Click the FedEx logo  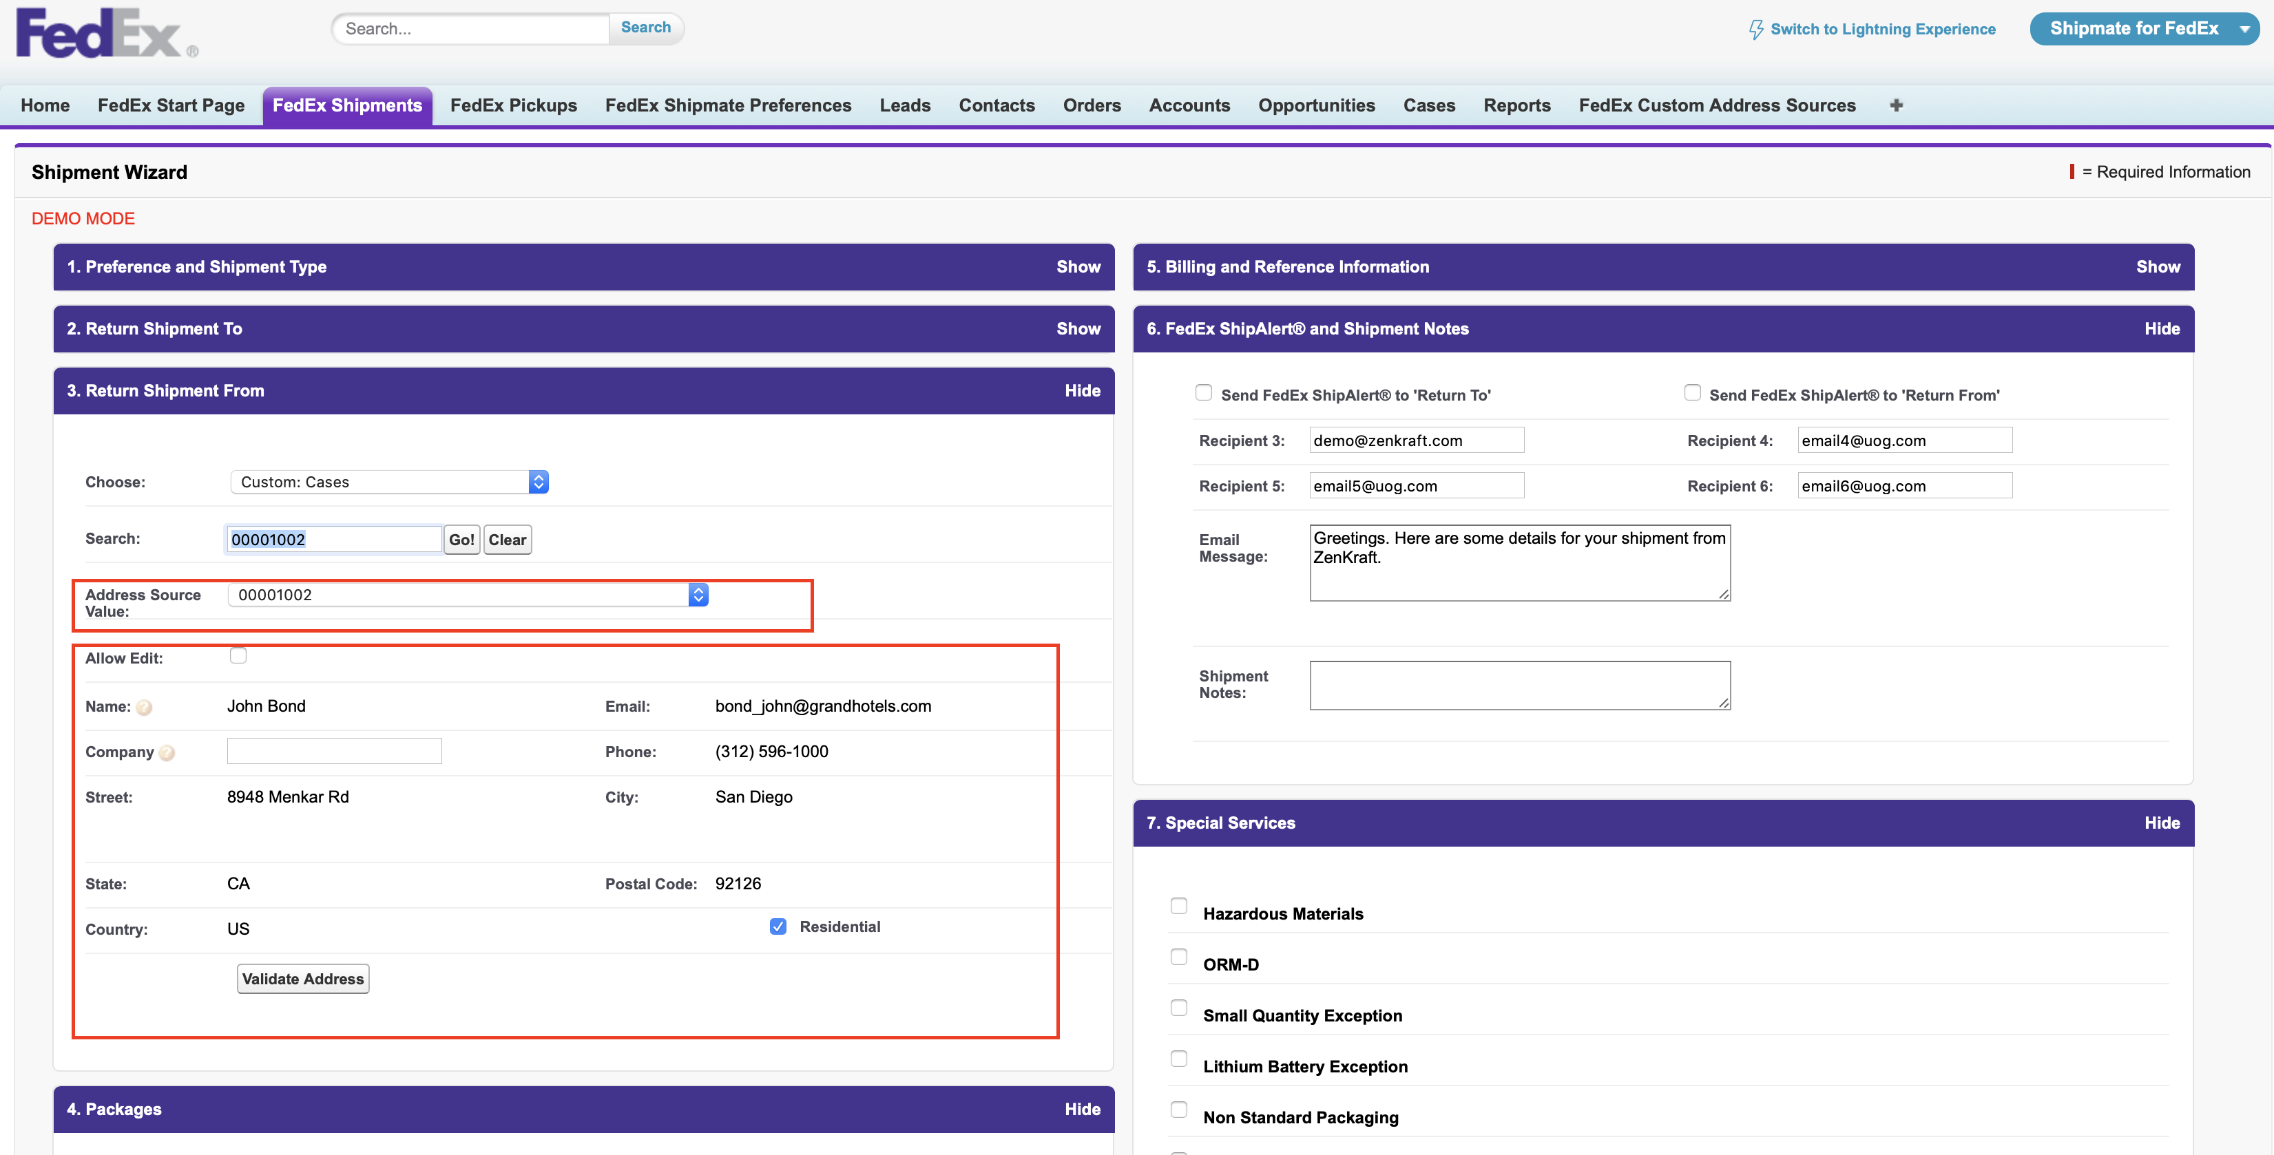tap(107, 34)
